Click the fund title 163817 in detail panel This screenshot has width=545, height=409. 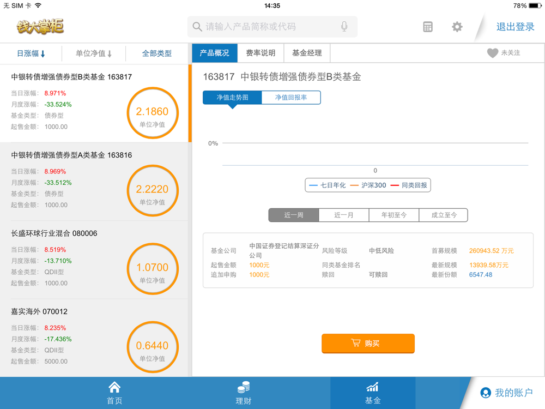[282, 76]
